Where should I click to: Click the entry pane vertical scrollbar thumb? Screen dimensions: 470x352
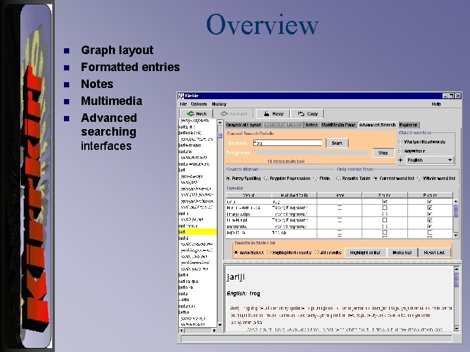456,280
